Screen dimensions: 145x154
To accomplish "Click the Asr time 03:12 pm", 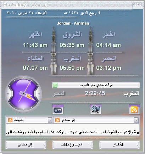I will 108,68.
